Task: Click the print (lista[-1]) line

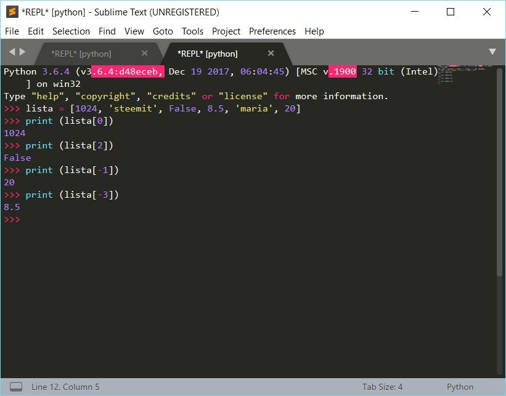Action: [x=61, y=170]
